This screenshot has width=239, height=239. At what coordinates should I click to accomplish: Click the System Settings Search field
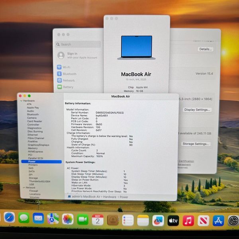click(x=78, y=44)
